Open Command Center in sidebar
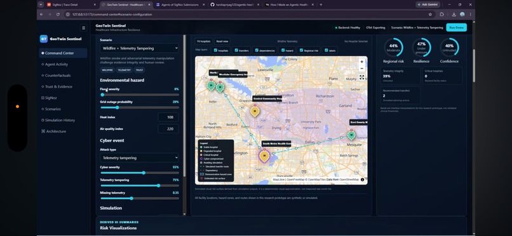Screen dimensions: 512x236 63,53
